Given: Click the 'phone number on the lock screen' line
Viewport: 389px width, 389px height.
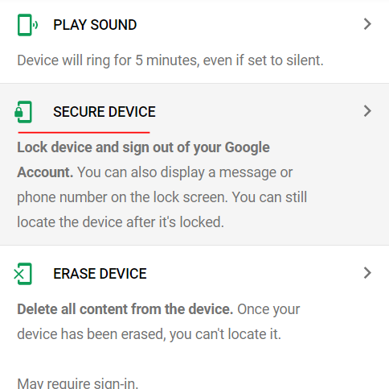Looking at the screenshot, I should (x=122, y=197).
